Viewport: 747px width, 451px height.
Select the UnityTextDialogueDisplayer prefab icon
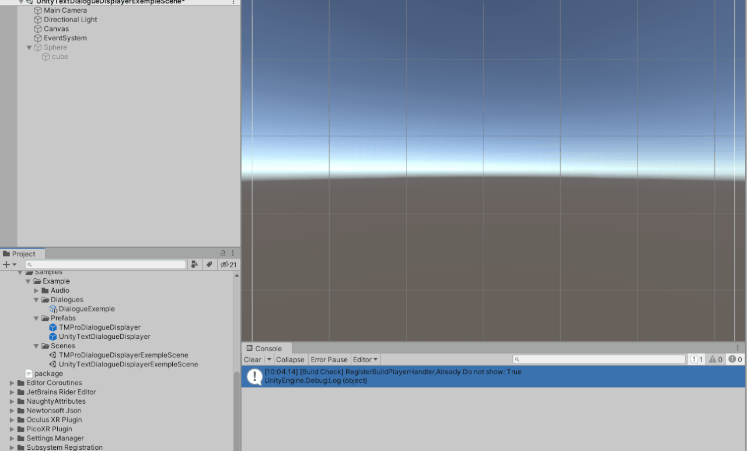coord(53,337)
